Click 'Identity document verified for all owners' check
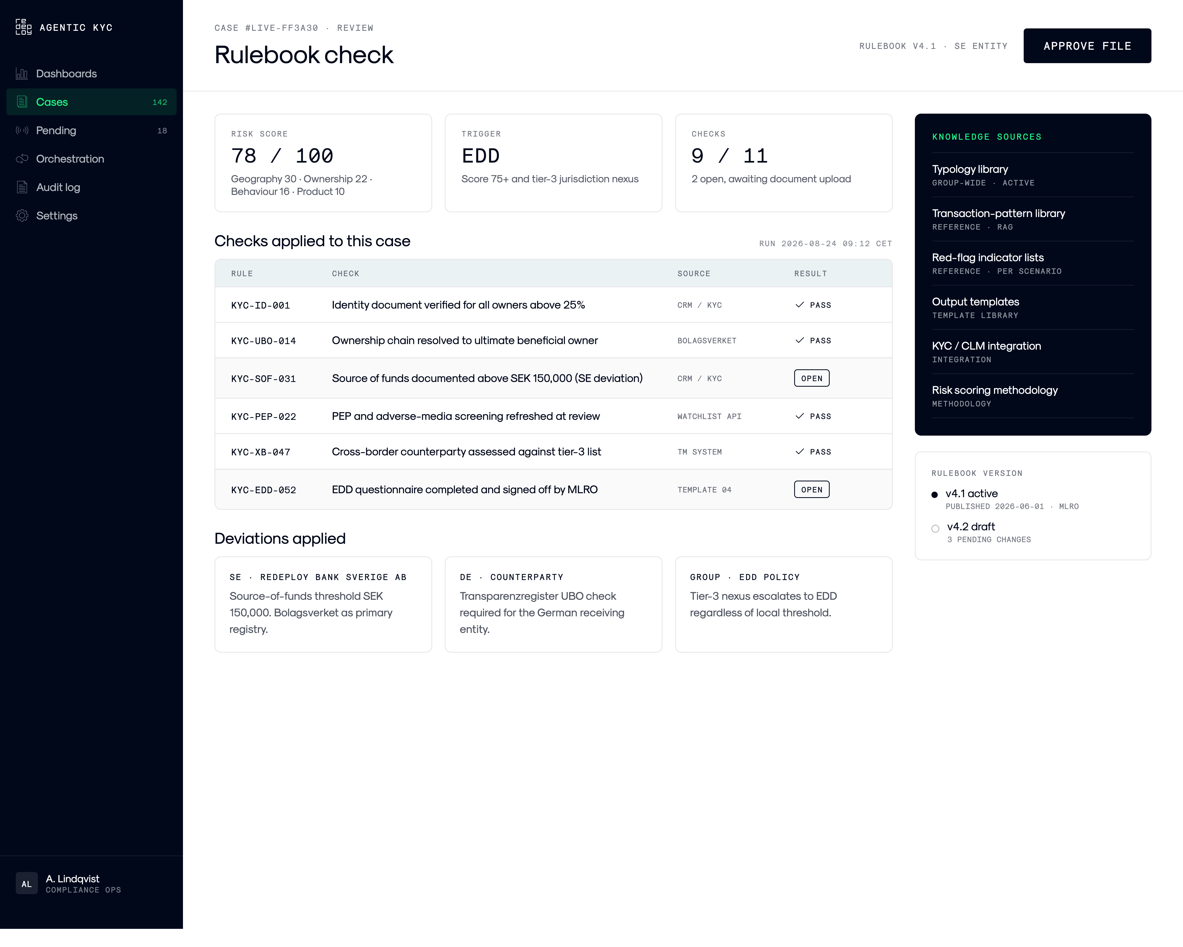 tap(458, 305)
